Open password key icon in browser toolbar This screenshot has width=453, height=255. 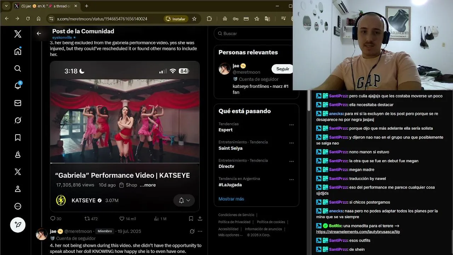click(x=235, y=19)
